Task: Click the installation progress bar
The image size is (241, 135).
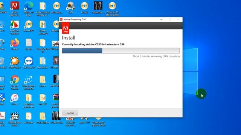Action: pyautogui.click(x=120, y=51)
